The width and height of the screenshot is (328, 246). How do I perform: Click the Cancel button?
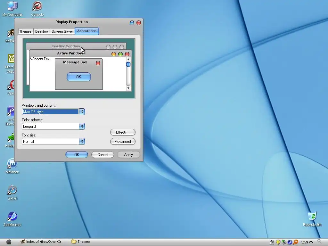tap(102, 155)
